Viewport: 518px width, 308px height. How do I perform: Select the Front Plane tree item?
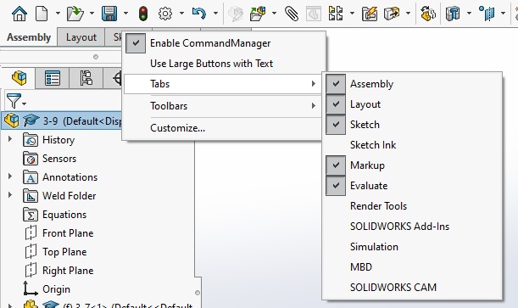(68, 233)
